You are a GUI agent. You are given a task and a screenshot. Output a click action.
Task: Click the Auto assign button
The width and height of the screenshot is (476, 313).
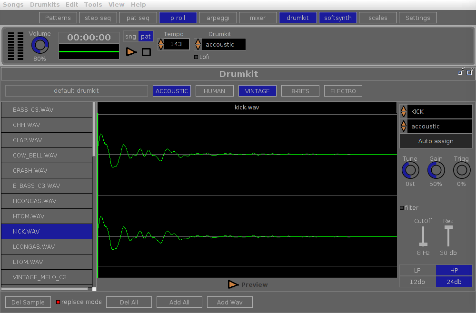[436, 141]
